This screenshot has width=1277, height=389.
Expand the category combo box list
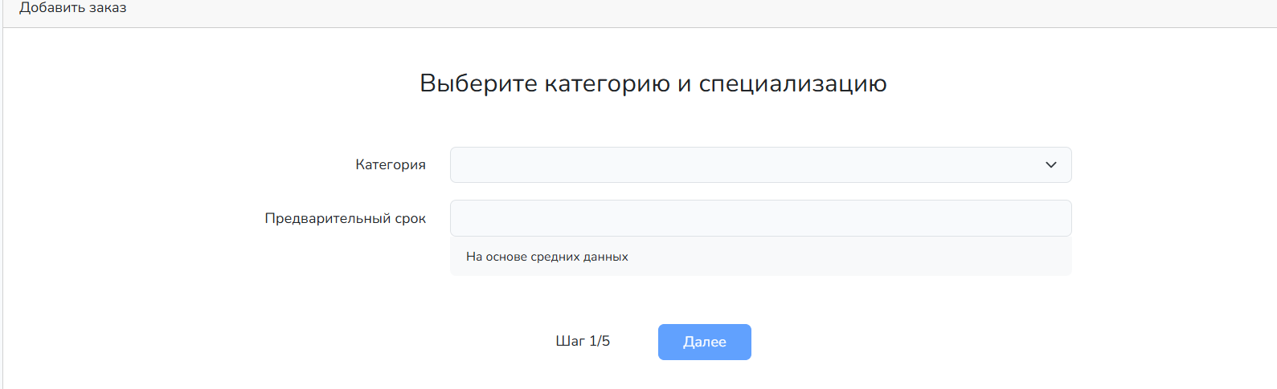[759, 164]
